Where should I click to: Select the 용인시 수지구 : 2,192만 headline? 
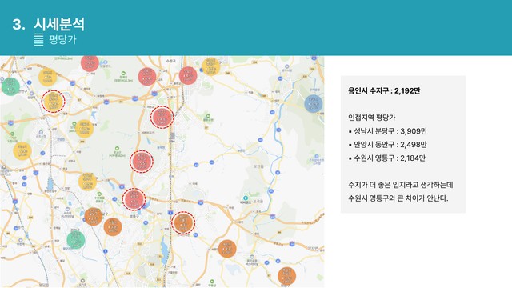384,90
